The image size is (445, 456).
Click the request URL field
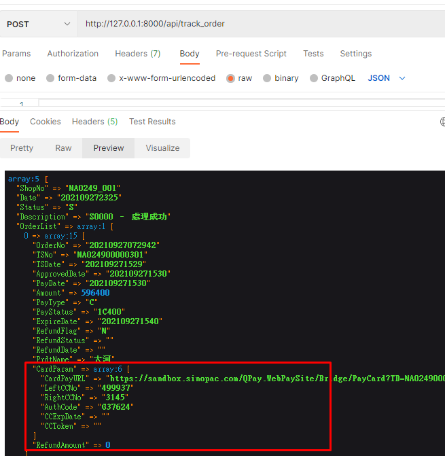tap(261, 24)
